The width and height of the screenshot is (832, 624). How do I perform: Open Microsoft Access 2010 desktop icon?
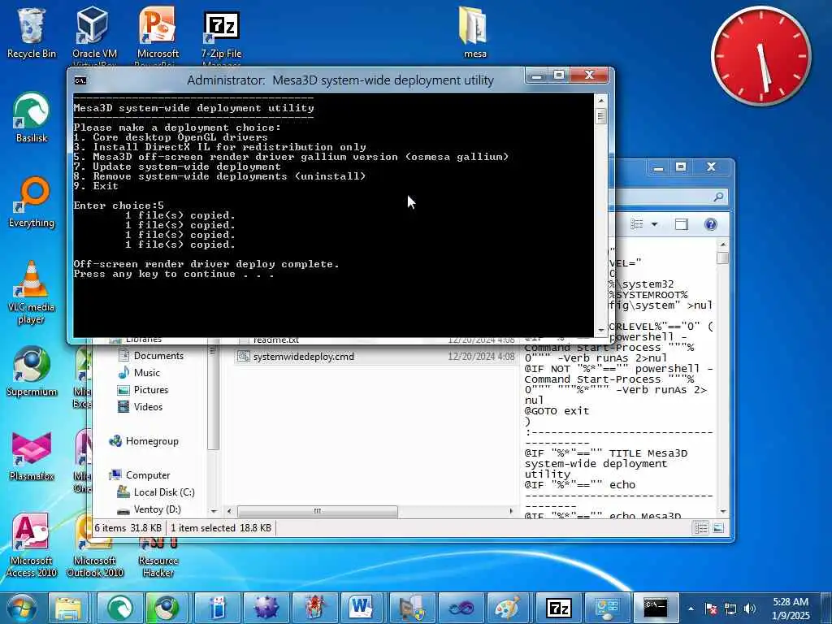[32, 545]
